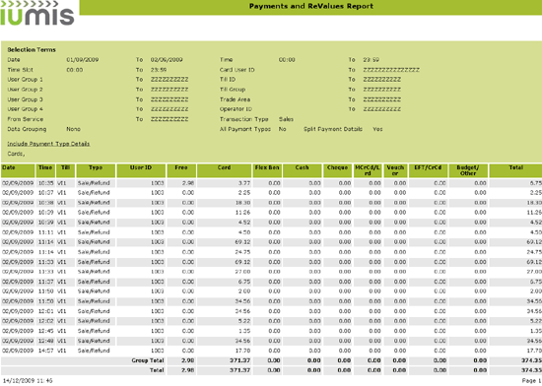The image size is (542, 386).
Task: Select the EFT/CrCd column header
Action: (428, 170)
